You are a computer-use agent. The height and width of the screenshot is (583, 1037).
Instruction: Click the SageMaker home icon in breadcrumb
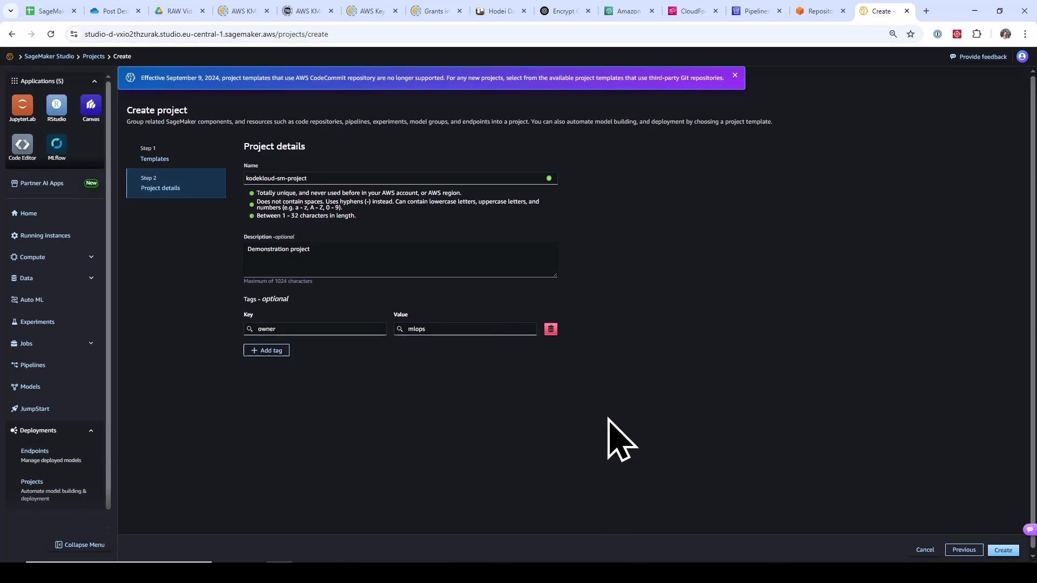pos(10,56)
